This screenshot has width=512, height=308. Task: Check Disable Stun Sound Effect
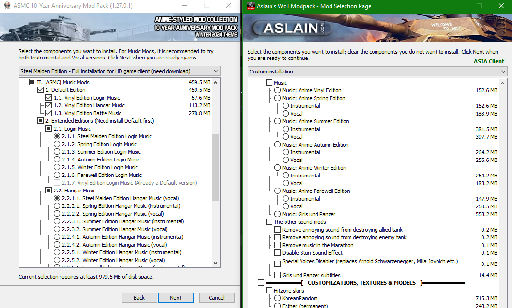(278, 253)
